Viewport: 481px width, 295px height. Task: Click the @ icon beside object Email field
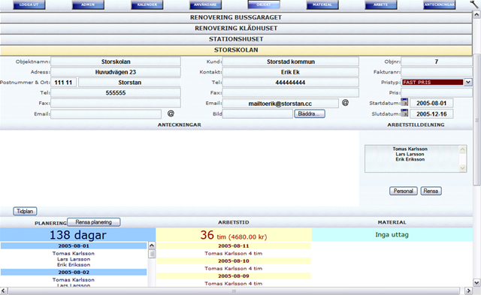[171, 113]
